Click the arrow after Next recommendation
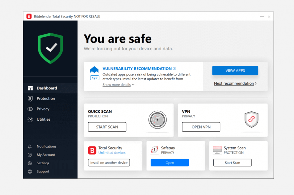 click(x=256, y=84)
